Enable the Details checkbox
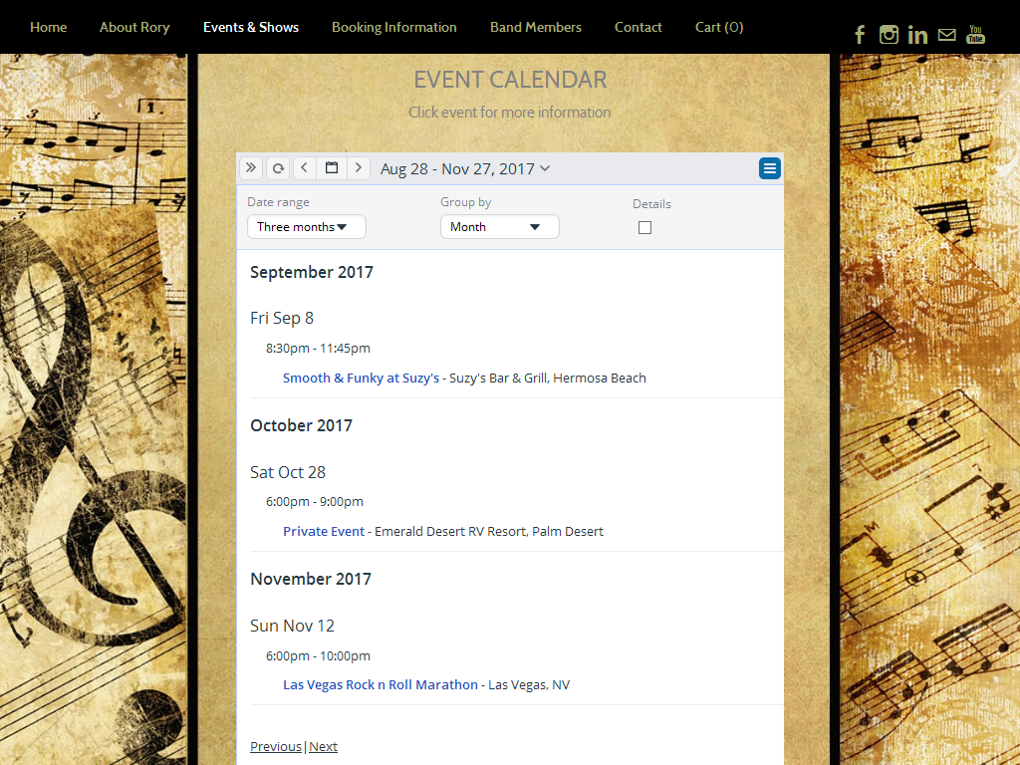The image size is (1020, 765). [644, 227]
